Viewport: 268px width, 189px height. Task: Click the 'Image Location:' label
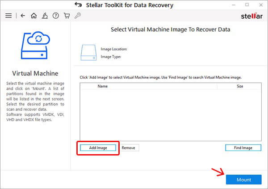pyautogui.click(x=114, y=49)
